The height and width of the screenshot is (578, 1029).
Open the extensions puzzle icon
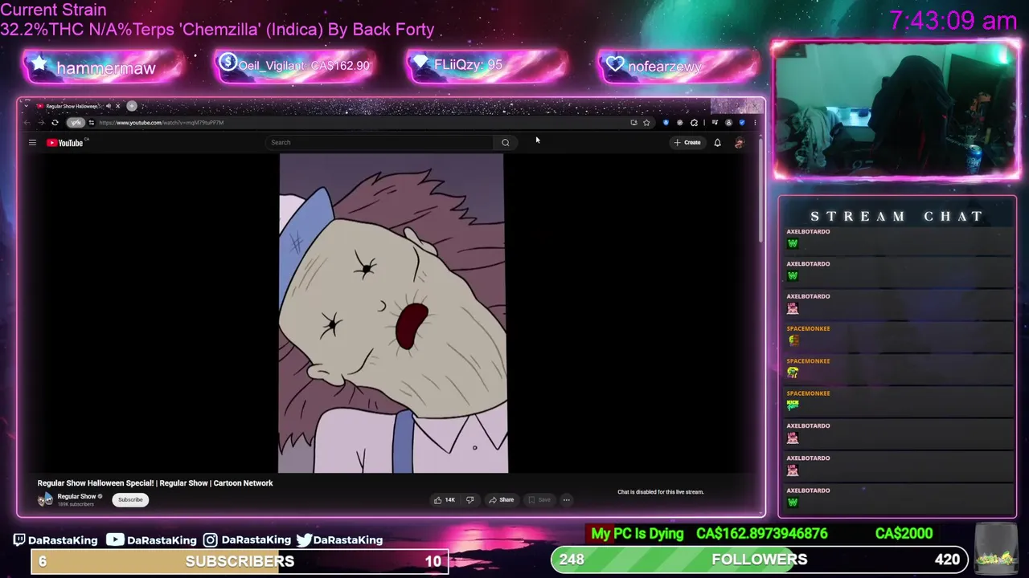pyautogui.click(x=694, y=122)
